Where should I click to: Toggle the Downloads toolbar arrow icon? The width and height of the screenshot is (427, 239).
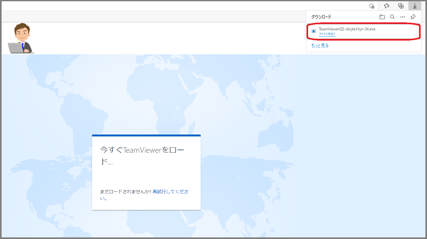(x=415, y=6)
